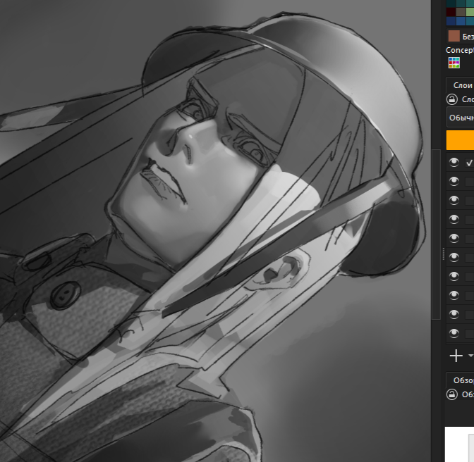Toggle visibility of the eighth layer from top

coord(454,295)
